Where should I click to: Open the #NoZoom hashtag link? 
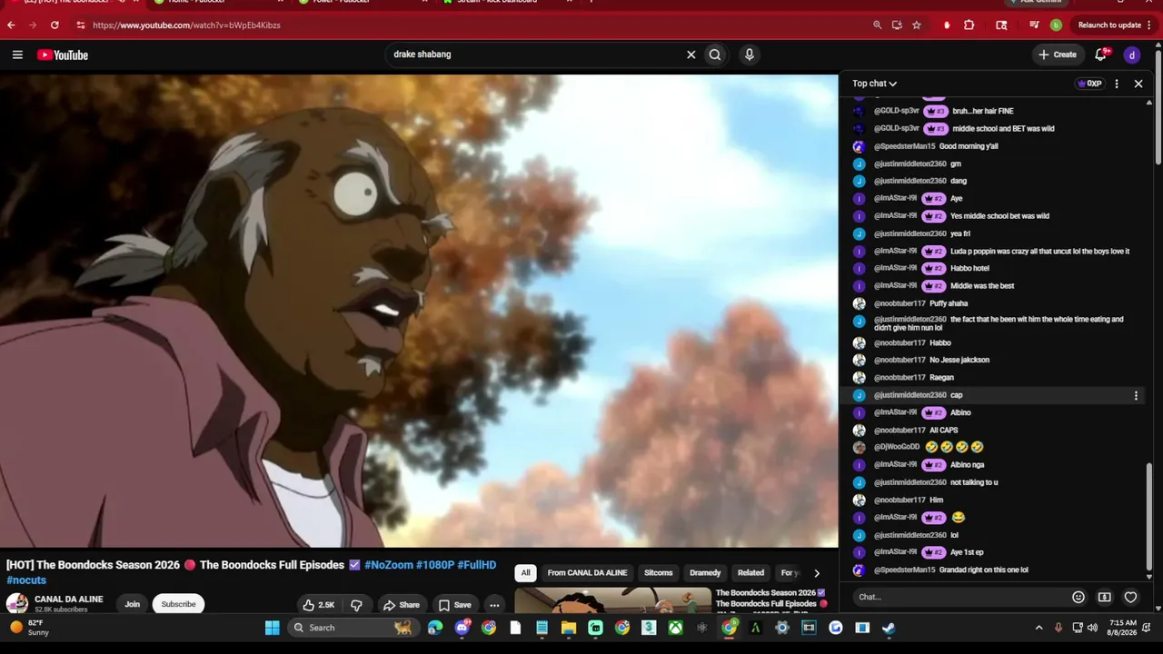[x=388, y=565]
